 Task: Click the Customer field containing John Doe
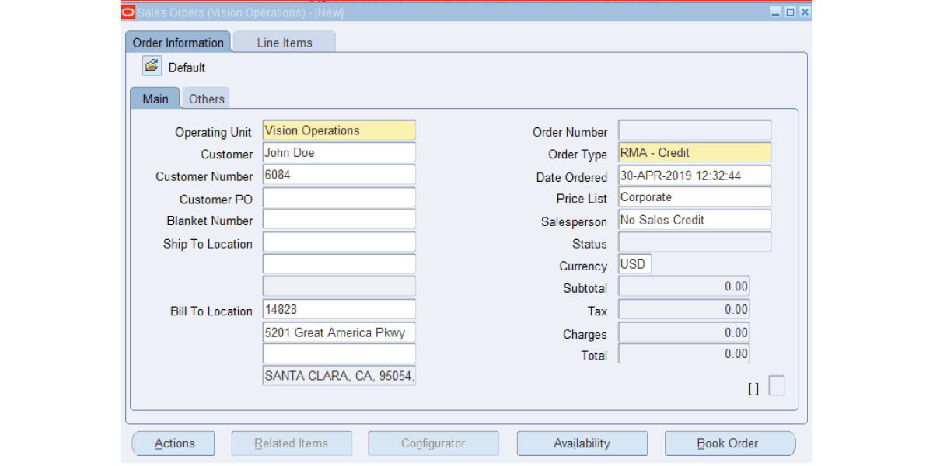tap(339, 153)
